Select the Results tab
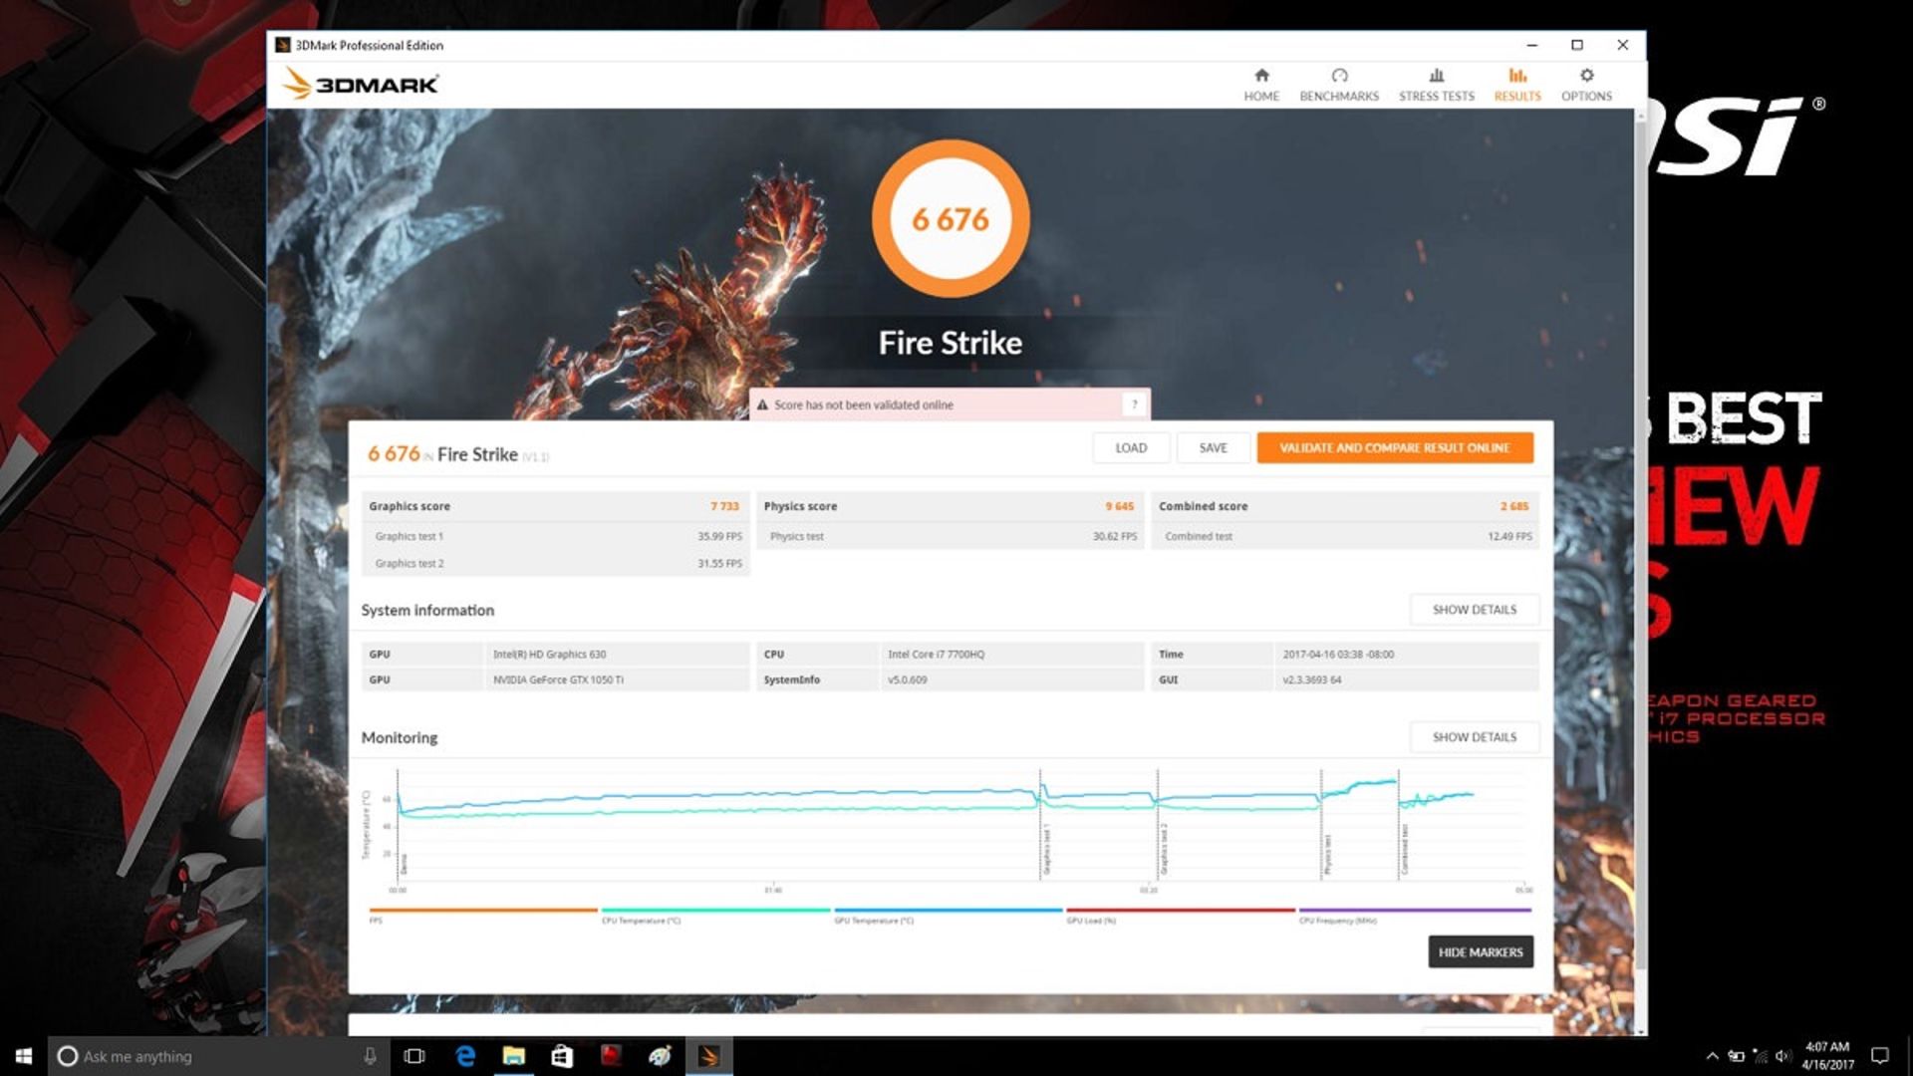 1516,85
